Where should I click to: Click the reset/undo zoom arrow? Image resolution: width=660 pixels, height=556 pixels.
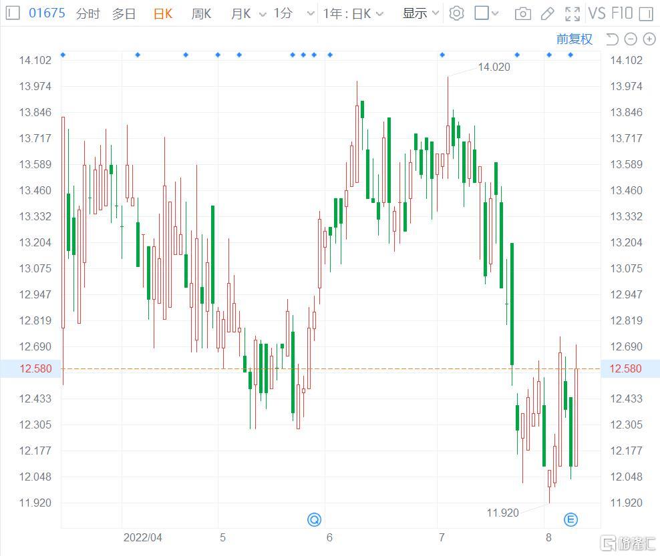point(613,39)
